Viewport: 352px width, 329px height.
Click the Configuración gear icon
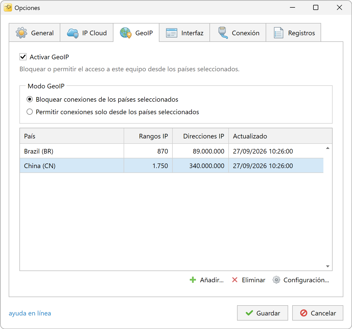(276, 280)
